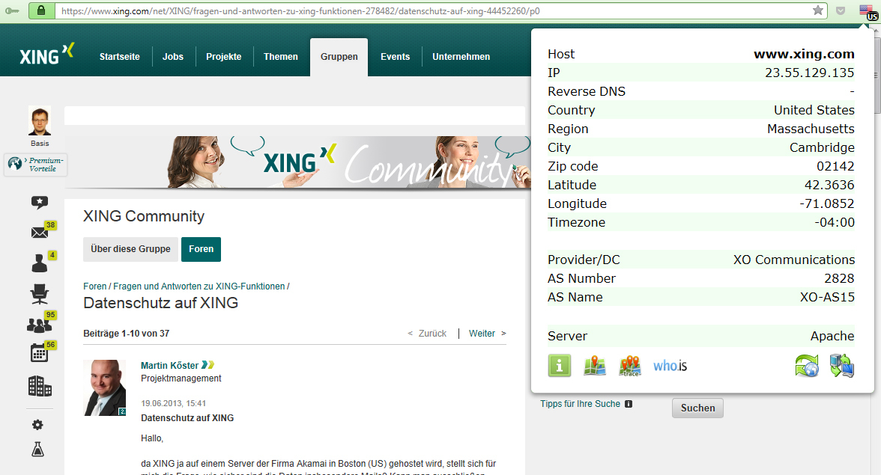Click the green padlock security icon

[x=41, y=10]
